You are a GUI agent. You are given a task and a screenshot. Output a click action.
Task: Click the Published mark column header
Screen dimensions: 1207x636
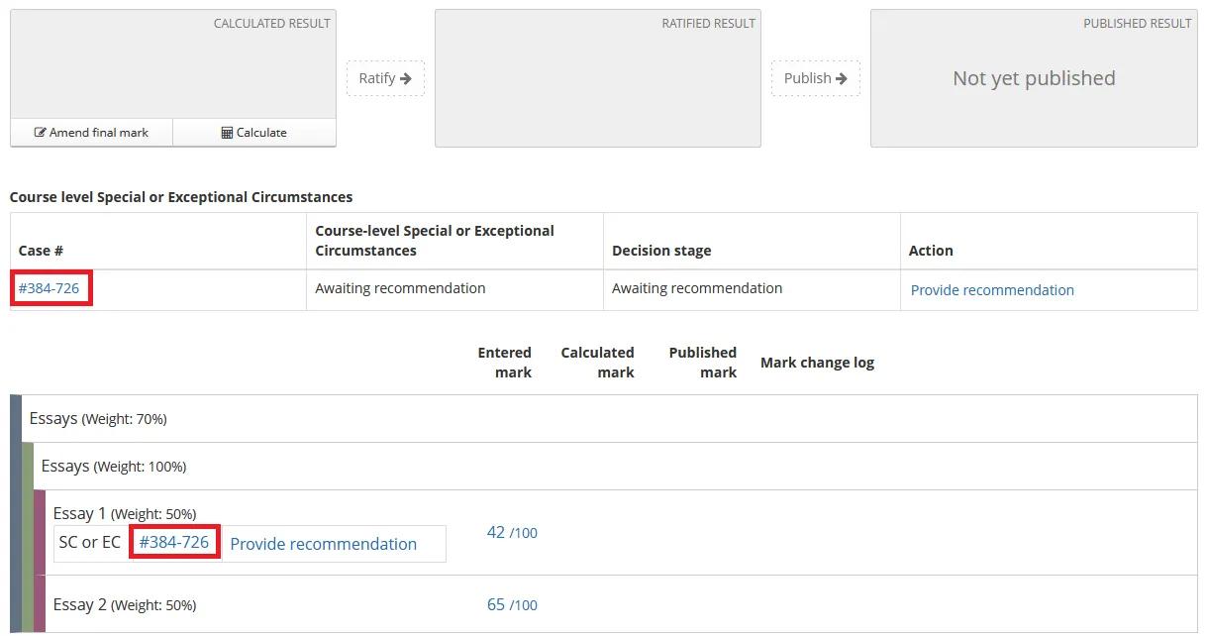pyautogui.click(x=702, y=363)
